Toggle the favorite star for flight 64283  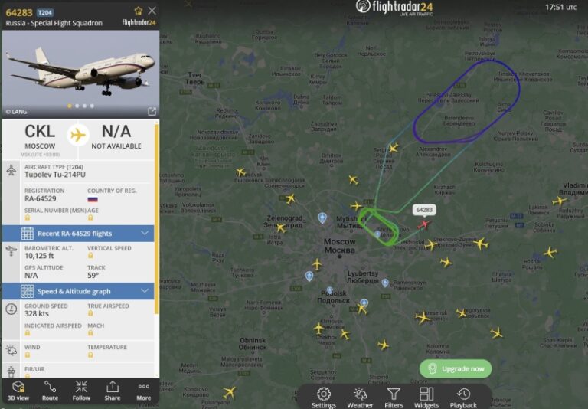click(139, 11)
